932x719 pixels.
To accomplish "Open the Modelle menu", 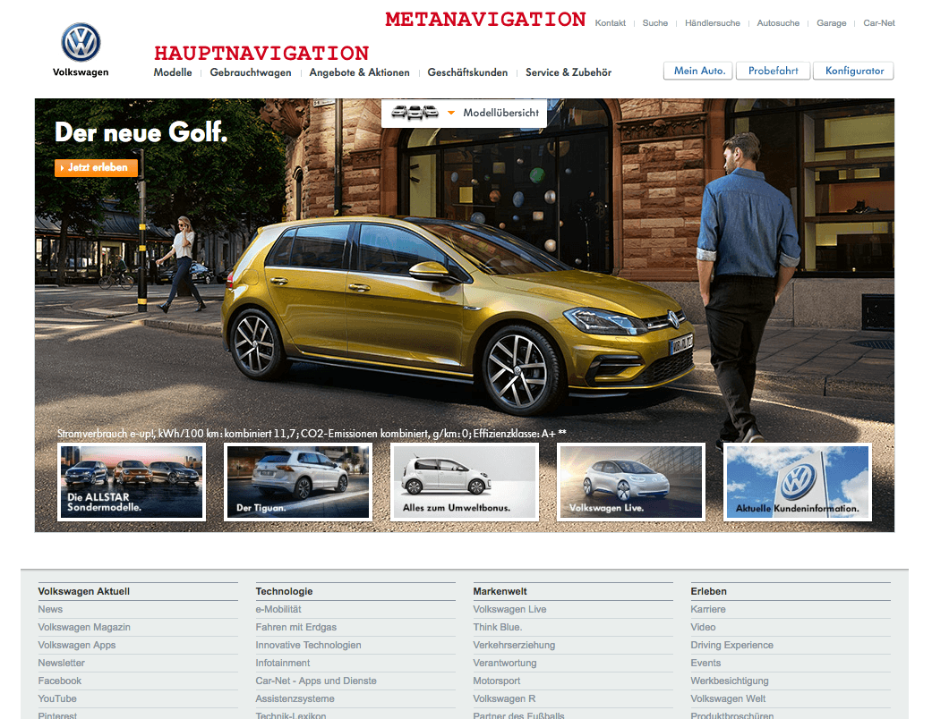I will (173, 72).
